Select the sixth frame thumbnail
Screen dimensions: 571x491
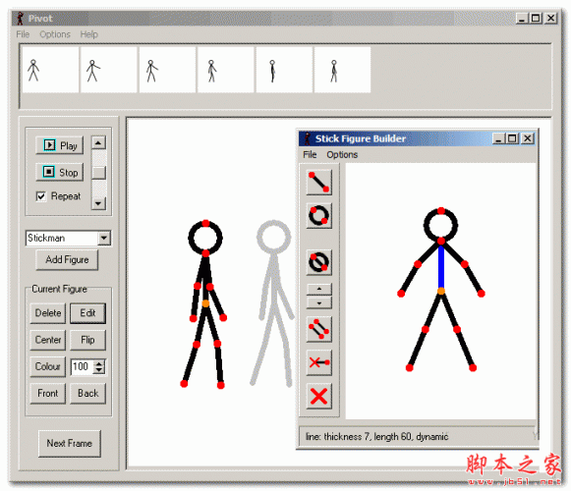click(342, 70)
